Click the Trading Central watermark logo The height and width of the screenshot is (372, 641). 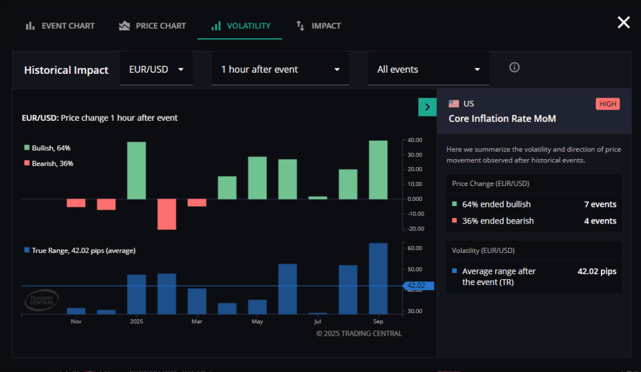coord(41,300)
